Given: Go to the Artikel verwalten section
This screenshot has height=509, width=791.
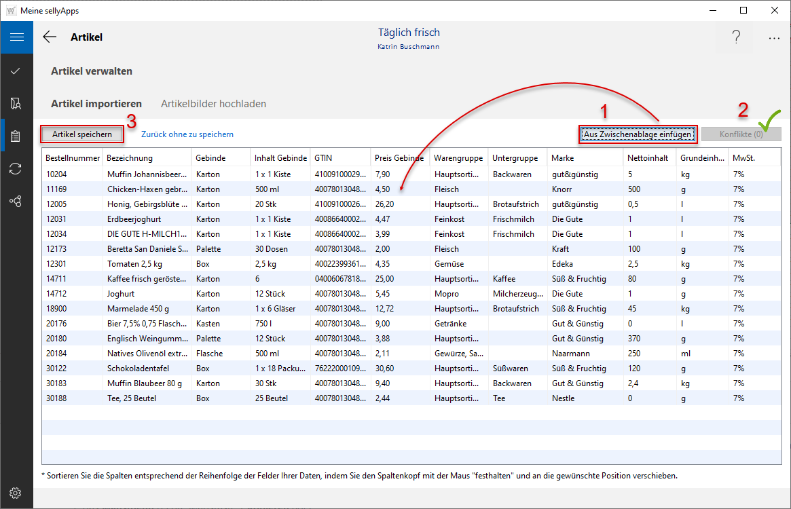Looking at the screenshot, I should coord(92,71).
